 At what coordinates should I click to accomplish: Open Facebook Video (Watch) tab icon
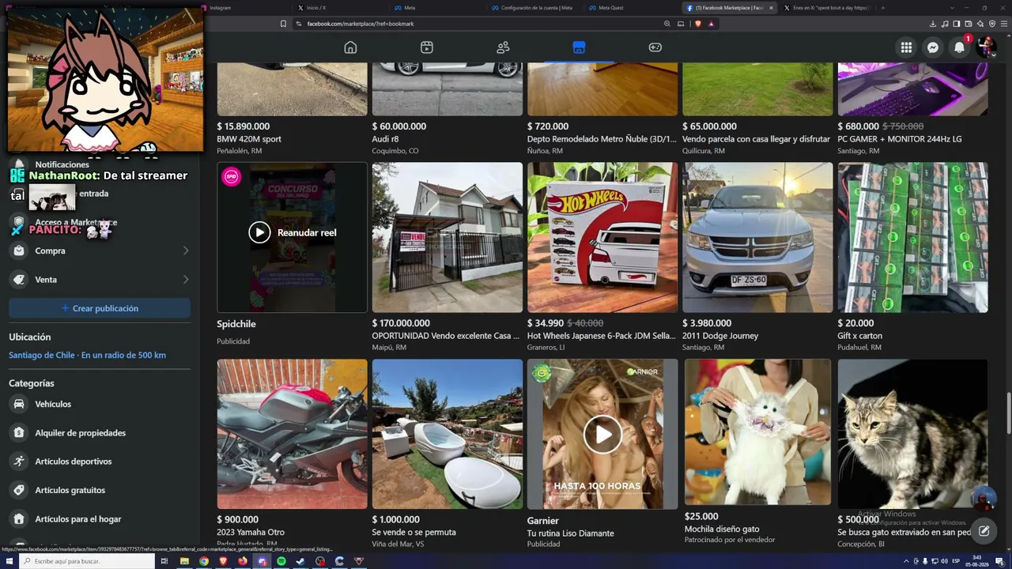click(x=427, y=47)
